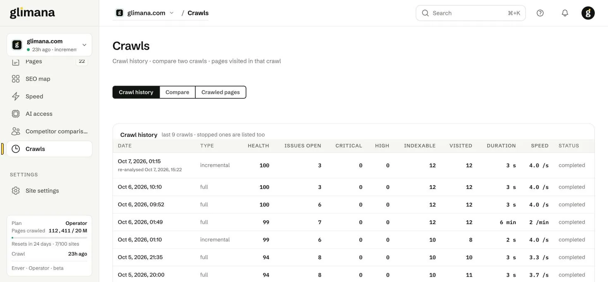
Task: Click the help question mark icon
Action: click(x=540, y=13)
